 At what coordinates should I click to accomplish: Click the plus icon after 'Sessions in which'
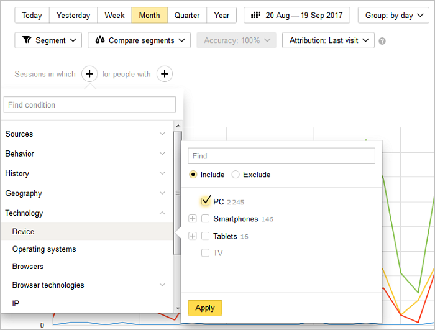pyautogui.click(x=89, y=75)
